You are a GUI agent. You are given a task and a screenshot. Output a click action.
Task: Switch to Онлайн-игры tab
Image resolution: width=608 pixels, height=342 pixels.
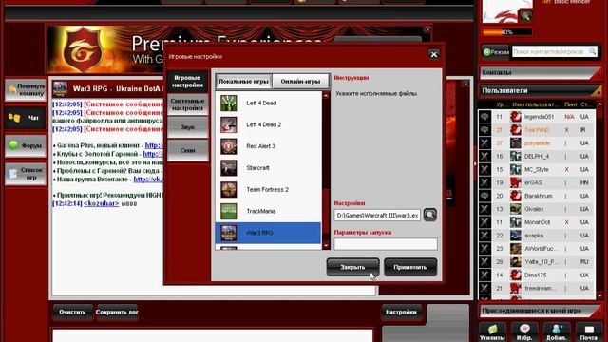click(x=300, y=82)
